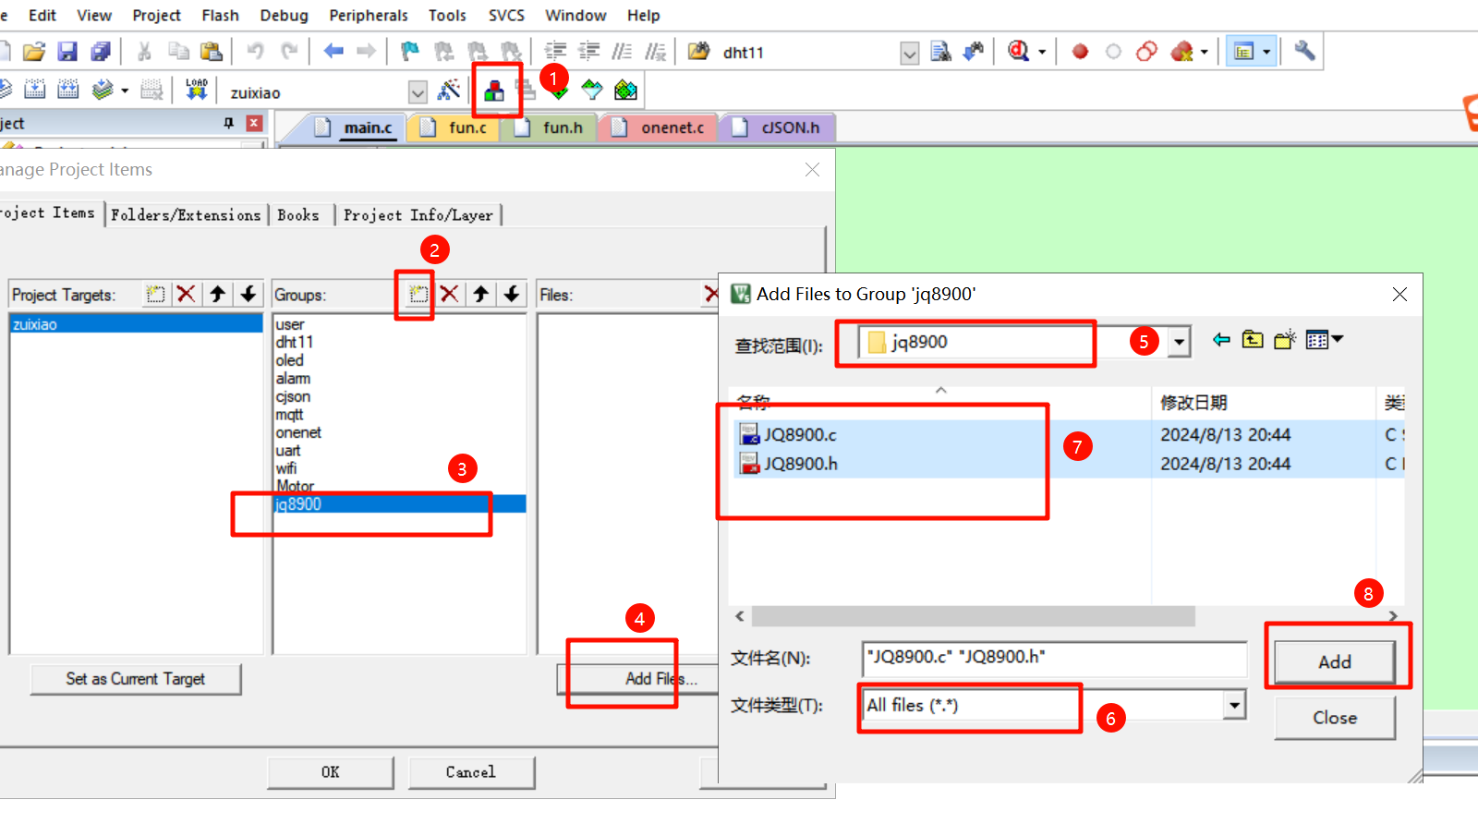Undo the last edit
This screenshot has width=1478, height=824.
[x=256, y=51]
